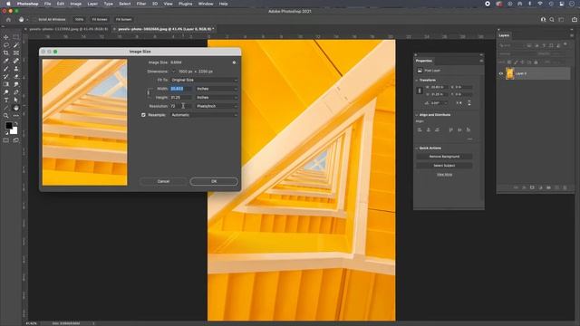
Task: Select the Move tool
Action: pos(6,37)
